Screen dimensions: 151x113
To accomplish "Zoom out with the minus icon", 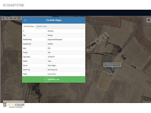I will click(7, 18).
